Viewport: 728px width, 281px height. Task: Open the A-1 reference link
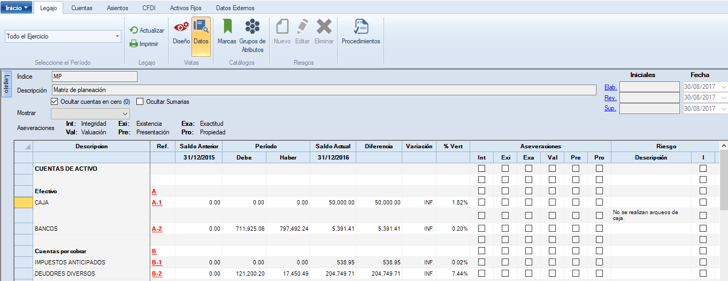[x=157, y=202]
